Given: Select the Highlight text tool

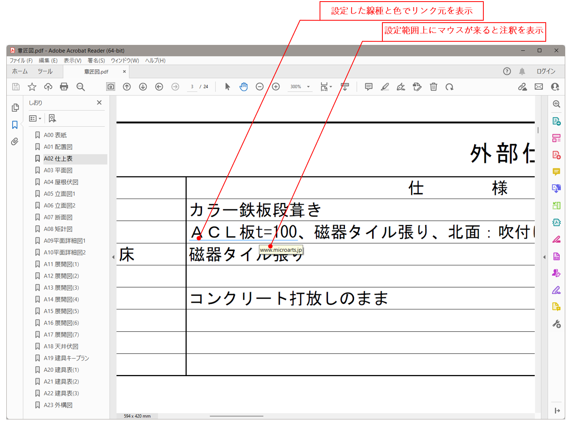Looking at the screenshot, I should click(385, 87).
